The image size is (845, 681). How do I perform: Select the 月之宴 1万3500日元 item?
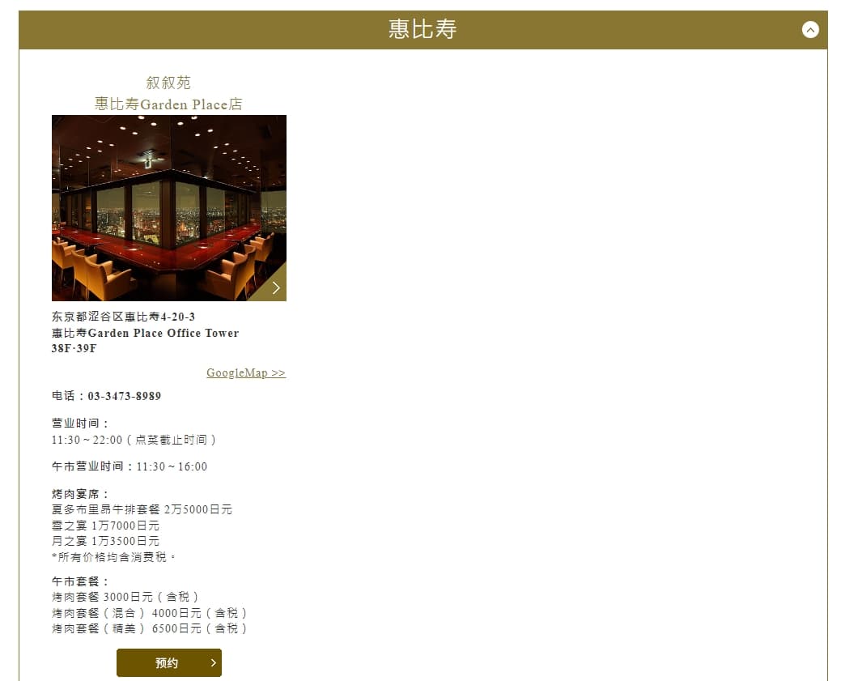(105, 542)
